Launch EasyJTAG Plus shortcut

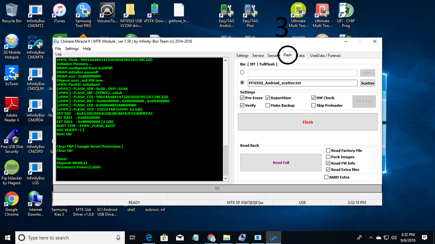click(250, 16)
